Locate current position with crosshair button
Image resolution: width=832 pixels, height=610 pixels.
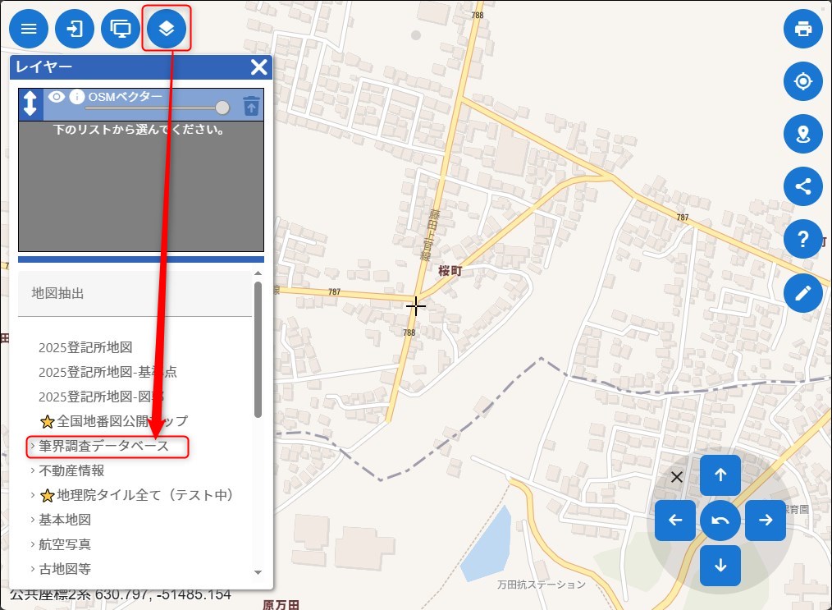[x=802, y=81]
